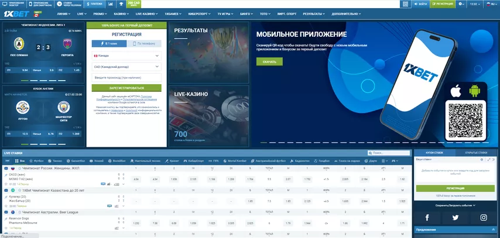Image resolution: width=500 pixels, height=238 pixels.
Task: Filter live bets by Футбол
Action: tap(36, 161)
